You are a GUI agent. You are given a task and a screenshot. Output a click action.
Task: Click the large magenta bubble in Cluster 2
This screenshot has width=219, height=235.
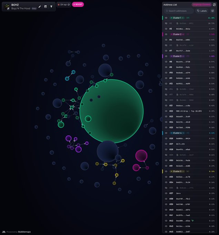(141, 156)
